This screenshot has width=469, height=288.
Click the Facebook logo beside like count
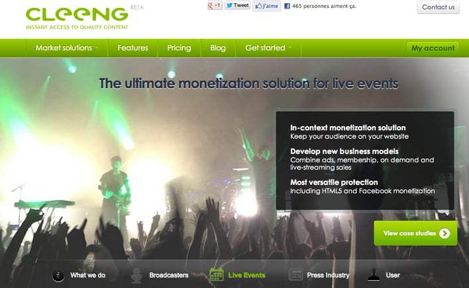[x=287, y=6]
